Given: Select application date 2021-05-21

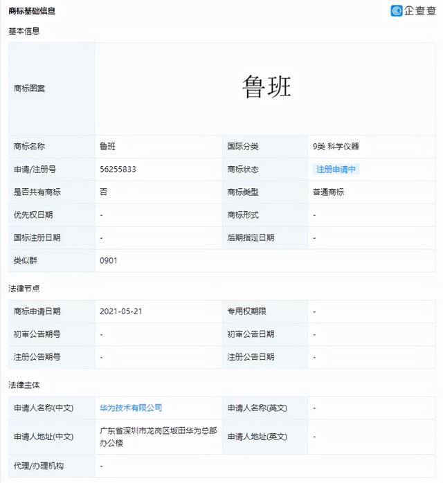Looking at the screenshot, I should coord(121,311).
